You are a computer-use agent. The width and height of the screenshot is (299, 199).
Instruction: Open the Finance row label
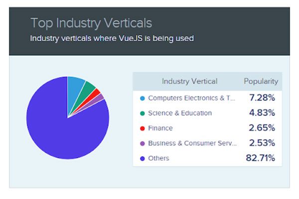tap(160, 128)
